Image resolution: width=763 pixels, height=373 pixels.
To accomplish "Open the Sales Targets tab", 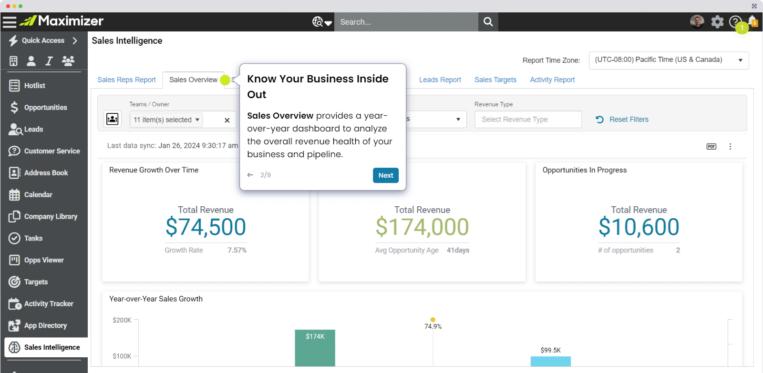I will (x=495, y=80).
